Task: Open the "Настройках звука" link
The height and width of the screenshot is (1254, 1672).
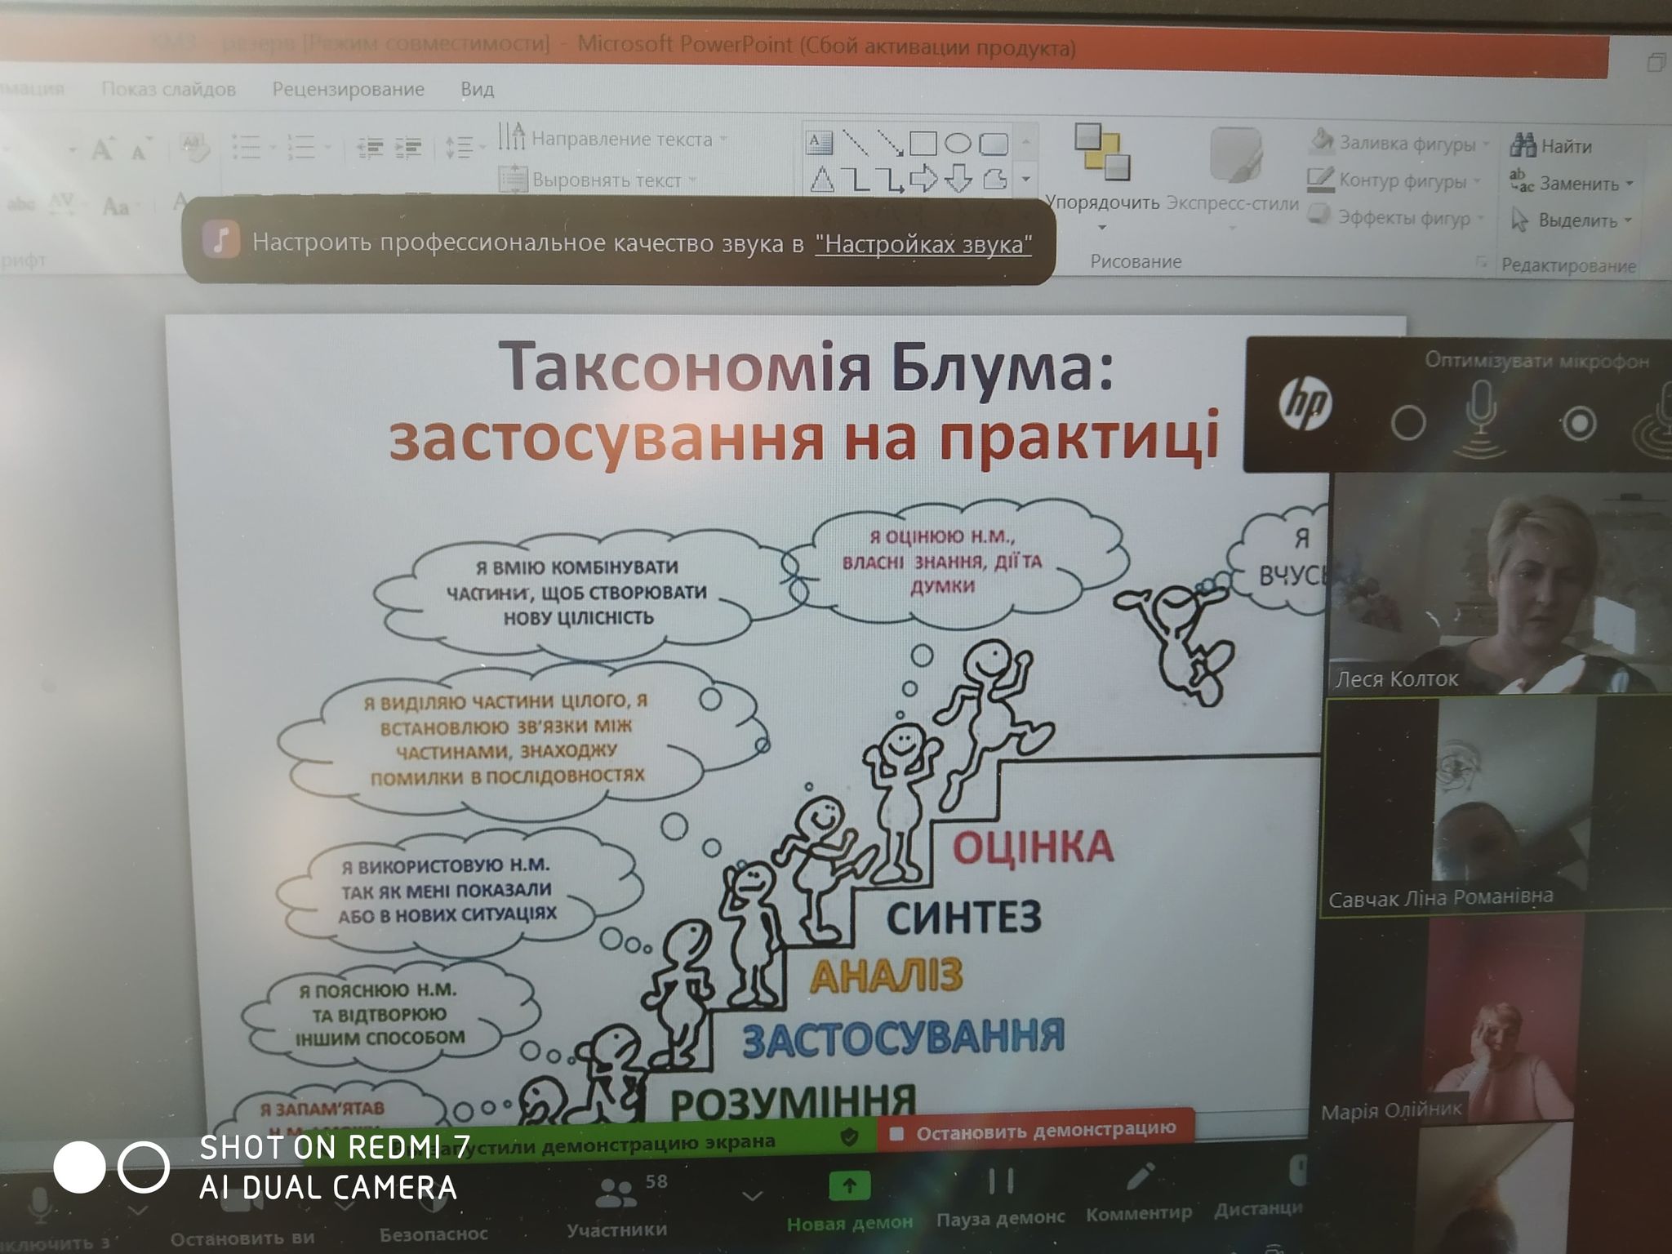Action: point(923,243)
